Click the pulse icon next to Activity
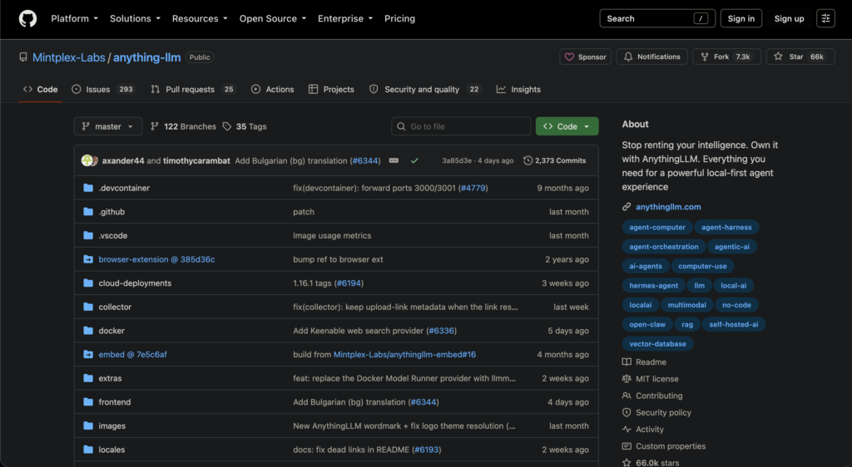 627,429
